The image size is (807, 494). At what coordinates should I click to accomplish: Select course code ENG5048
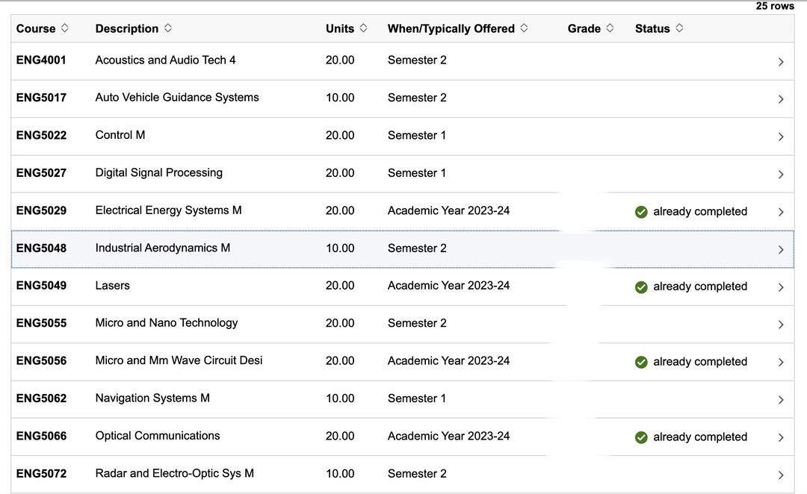(41, 248)
